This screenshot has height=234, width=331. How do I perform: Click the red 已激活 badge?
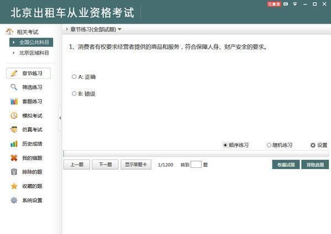coord(274,4)
